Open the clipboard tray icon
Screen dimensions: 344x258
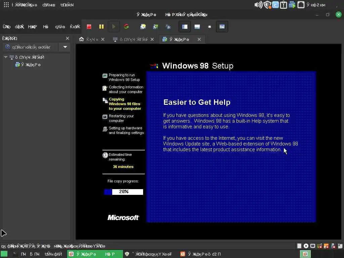tap(284, 5)
